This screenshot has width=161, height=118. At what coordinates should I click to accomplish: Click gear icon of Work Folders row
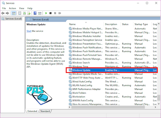tap(70, 93)
